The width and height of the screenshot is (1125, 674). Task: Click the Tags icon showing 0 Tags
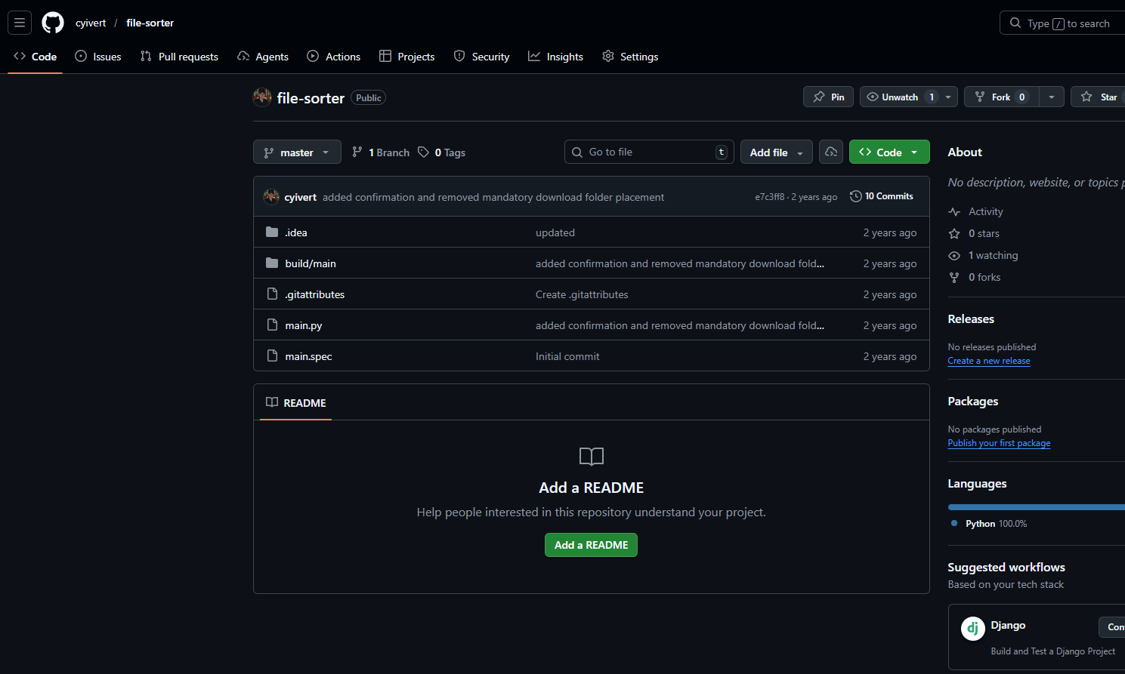424,152
